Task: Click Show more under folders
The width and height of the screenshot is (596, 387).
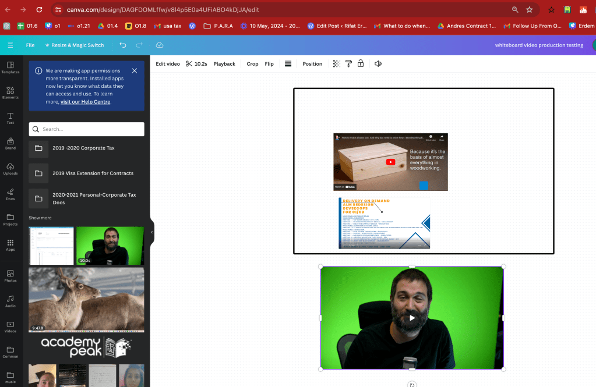Action: (40, 218)
